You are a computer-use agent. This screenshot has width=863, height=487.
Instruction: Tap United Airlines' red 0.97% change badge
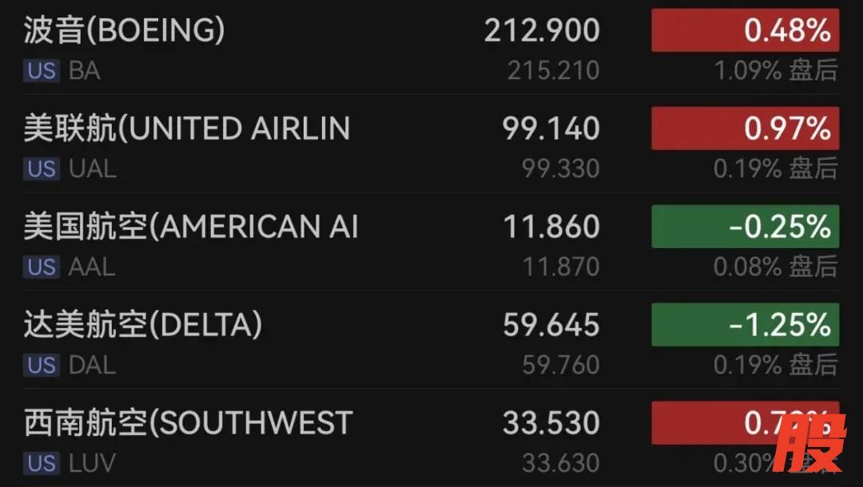click(x=745, y=129)
